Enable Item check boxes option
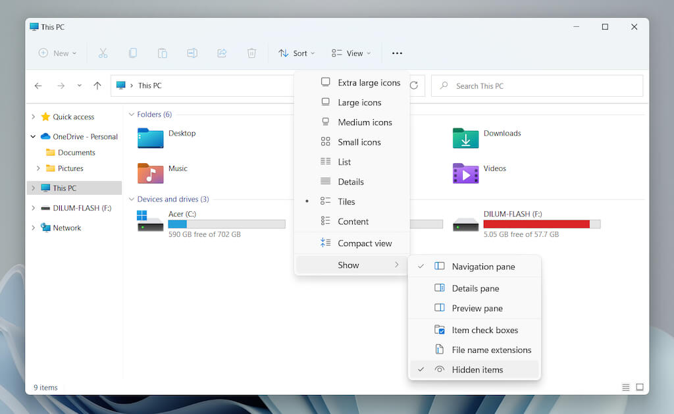Image resolution: width=674 pixels, height=414 pixels. [484, 330]
